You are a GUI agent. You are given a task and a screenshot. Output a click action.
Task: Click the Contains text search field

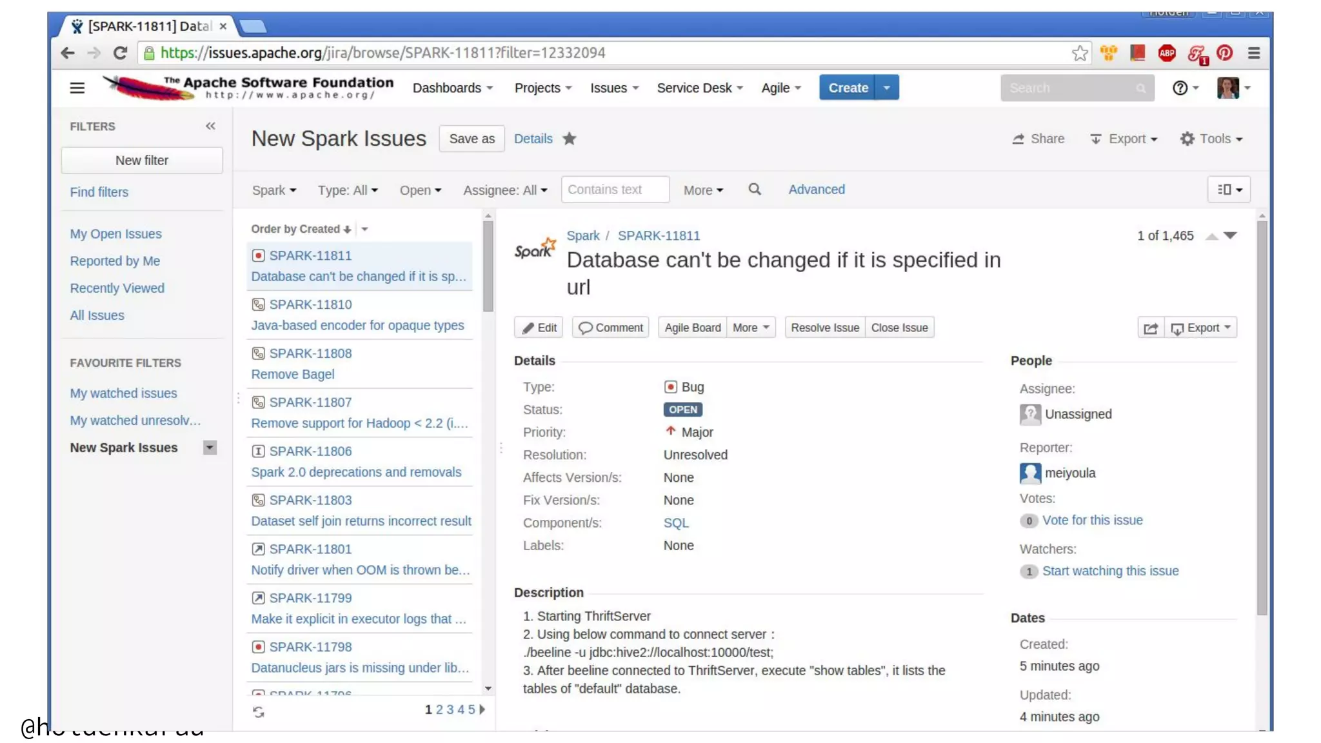[x=615, y=190]
